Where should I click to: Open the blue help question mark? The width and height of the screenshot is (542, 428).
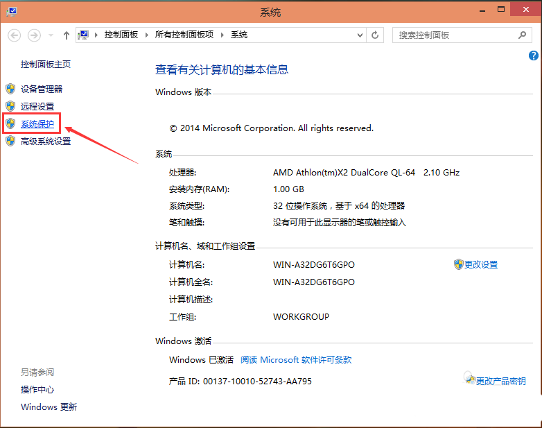(x=534, y=55)
